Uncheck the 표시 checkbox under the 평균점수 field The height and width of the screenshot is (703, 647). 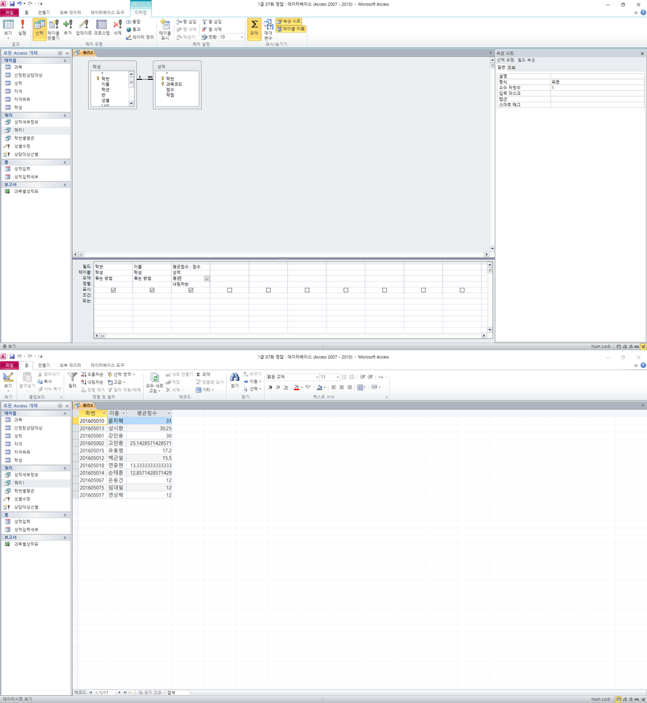coord(191,290)
